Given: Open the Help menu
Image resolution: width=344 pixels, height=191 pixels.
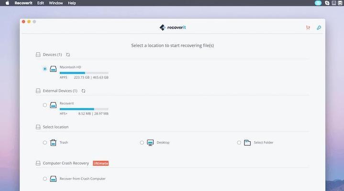Looking at the screenshot, I should pos(72,3).
